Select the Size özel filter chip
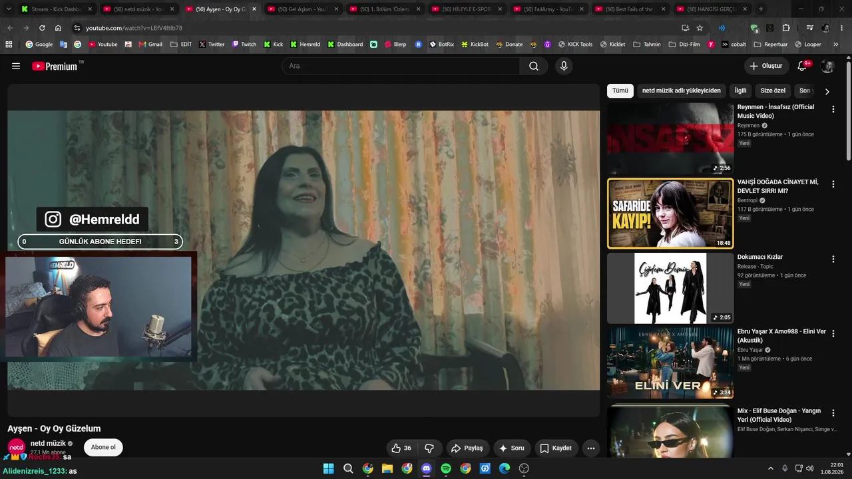 (773, 90)
